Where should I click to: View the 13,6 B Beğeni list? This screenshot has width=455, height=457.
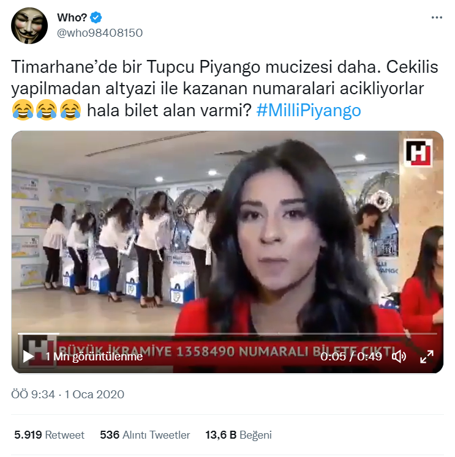(x=238, y=435)
